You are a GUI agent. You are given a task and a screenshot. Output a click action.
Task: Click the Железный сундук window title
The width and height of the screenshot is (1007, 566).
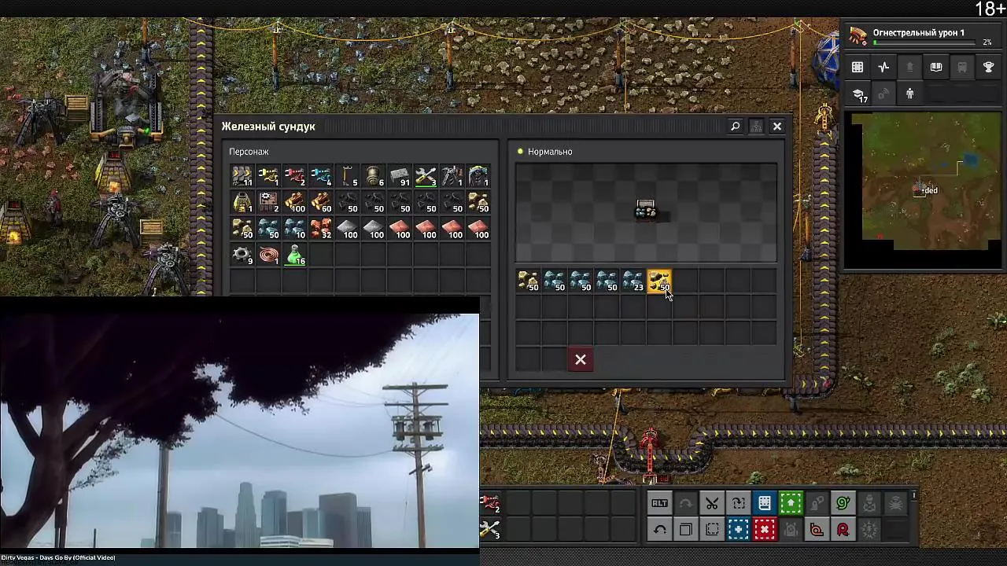click(267, 127)
